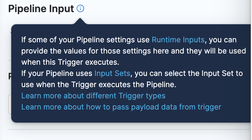Click the empty dark area below tooltip links
This screenshot has width=252, height=140.
(x=125, y=117)
